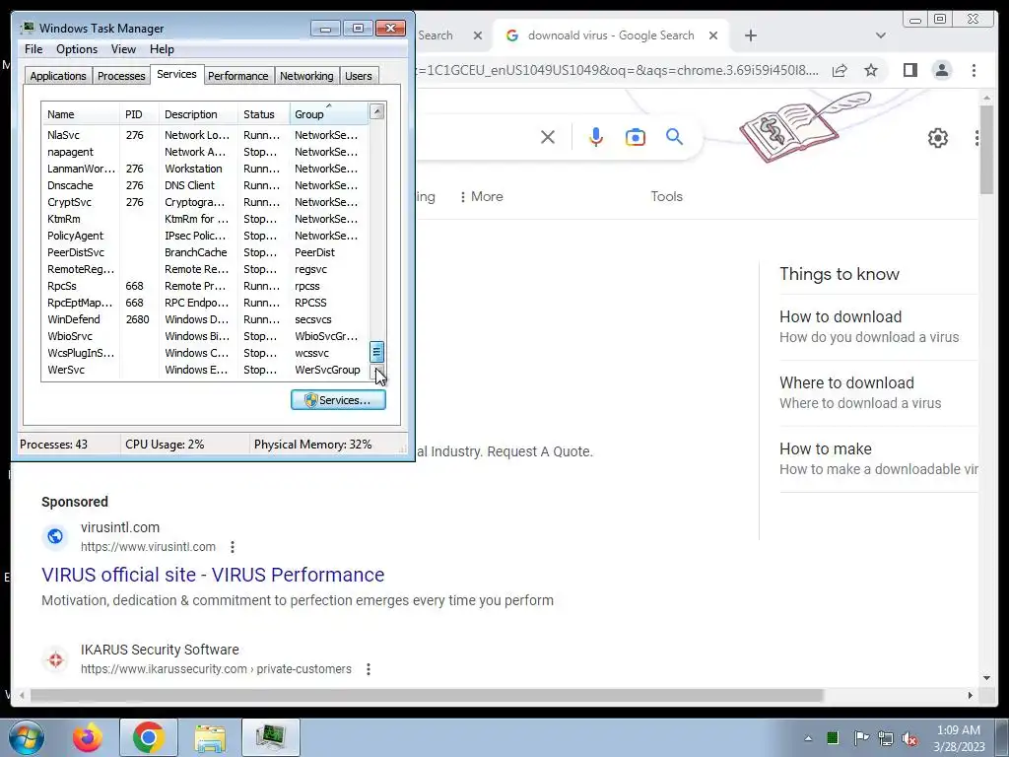Open options dots beside IKARUS Security result
The image size is (1009, 757).
click(369, 669)
